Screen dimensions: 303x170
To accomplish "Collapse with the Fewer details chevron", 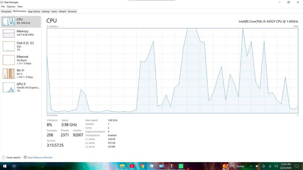I will [x=3, y=157].
